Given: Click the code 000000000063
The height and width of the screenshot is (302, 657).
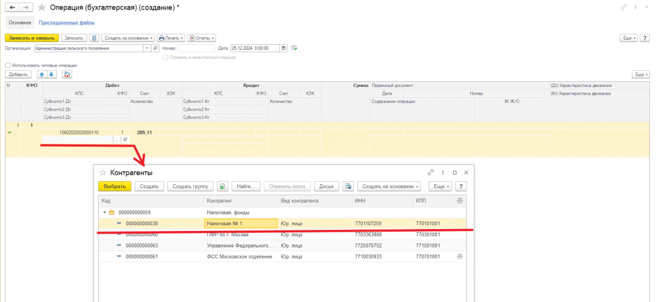Looking at the screenshot, I should tap(142, 246).
